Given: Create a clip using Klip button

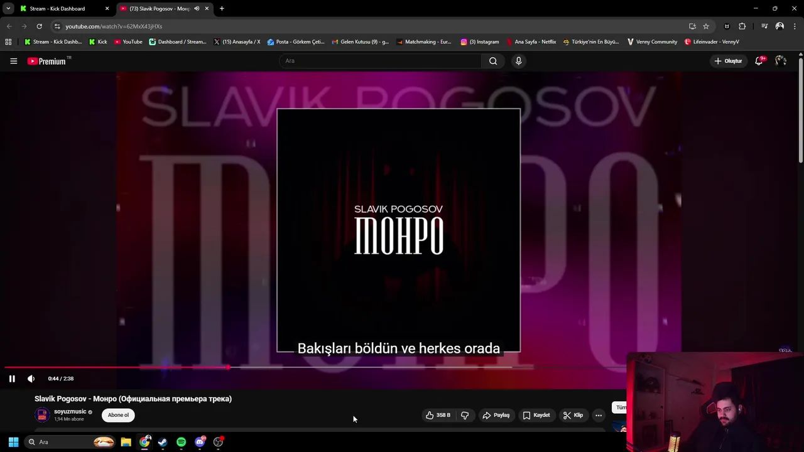Looking at the screenshot, I should (x=573, y=415).
